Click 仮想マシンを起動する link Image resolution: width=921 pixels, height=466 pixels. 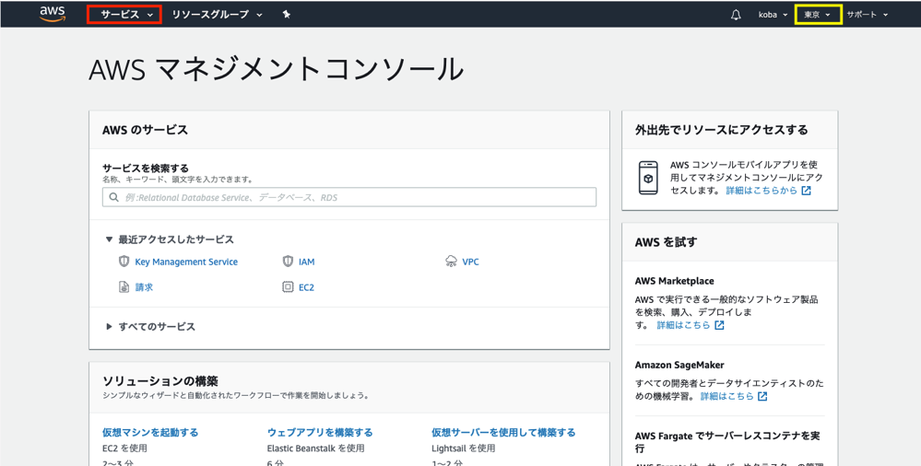pos(150,433)
